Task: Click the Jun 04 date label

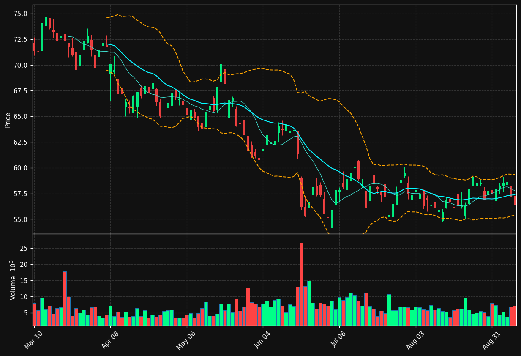Action: (262, 340)
